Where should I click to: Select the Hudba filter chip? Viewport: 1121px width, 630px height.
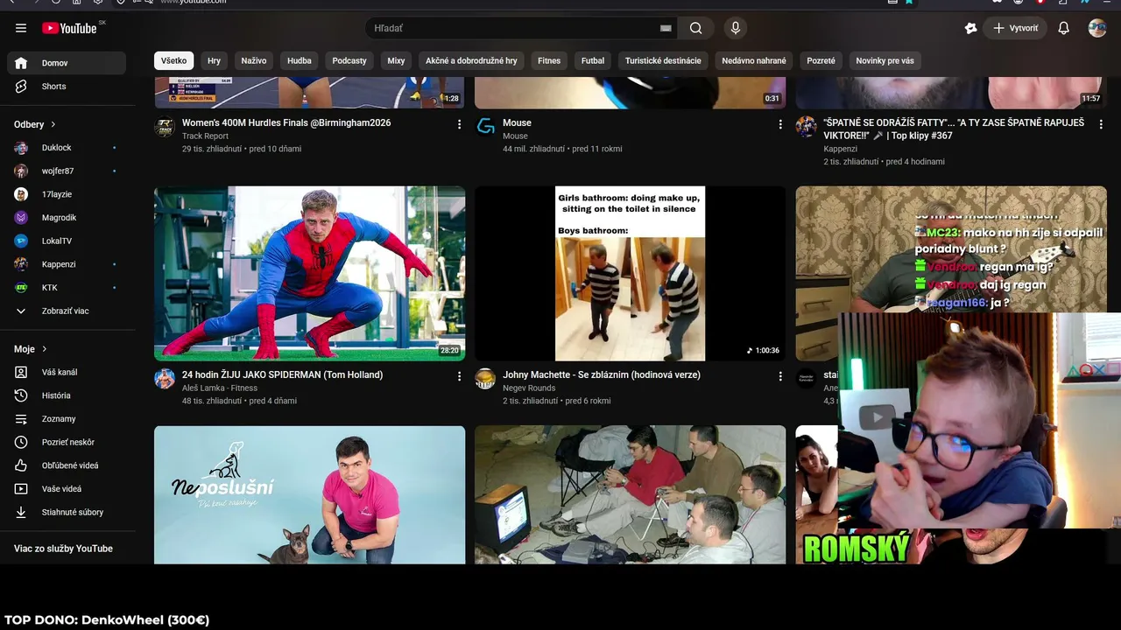click(300, 61)
